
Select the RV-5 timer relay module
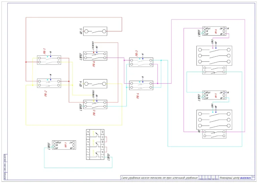pos(214,95)
